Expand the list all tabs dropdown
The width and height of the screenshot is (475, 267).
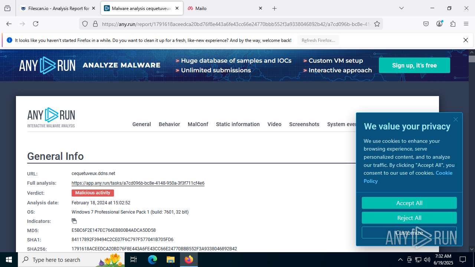tap(401, 8)
